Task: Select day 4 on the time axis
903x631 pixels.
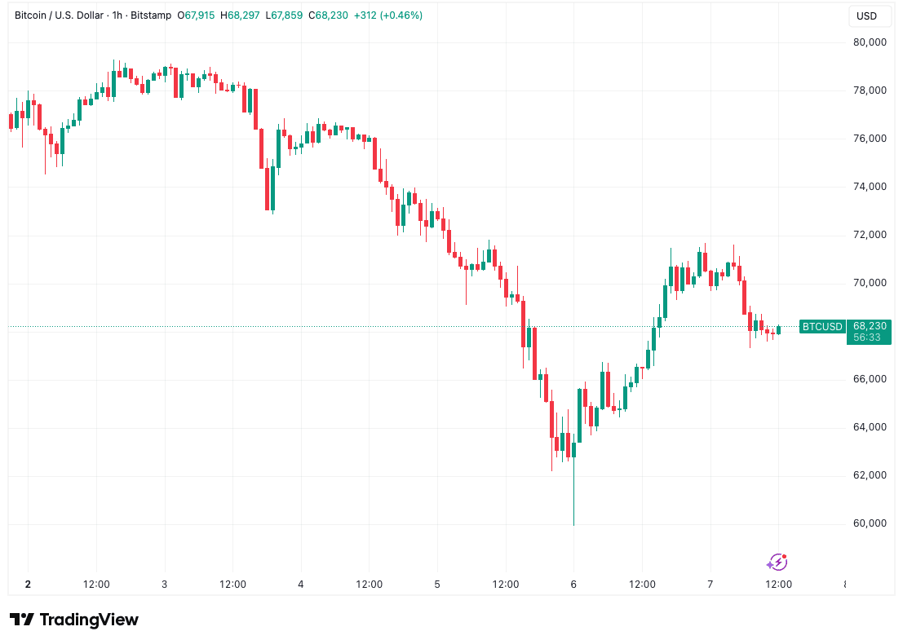Action: (x=301, y=584)
